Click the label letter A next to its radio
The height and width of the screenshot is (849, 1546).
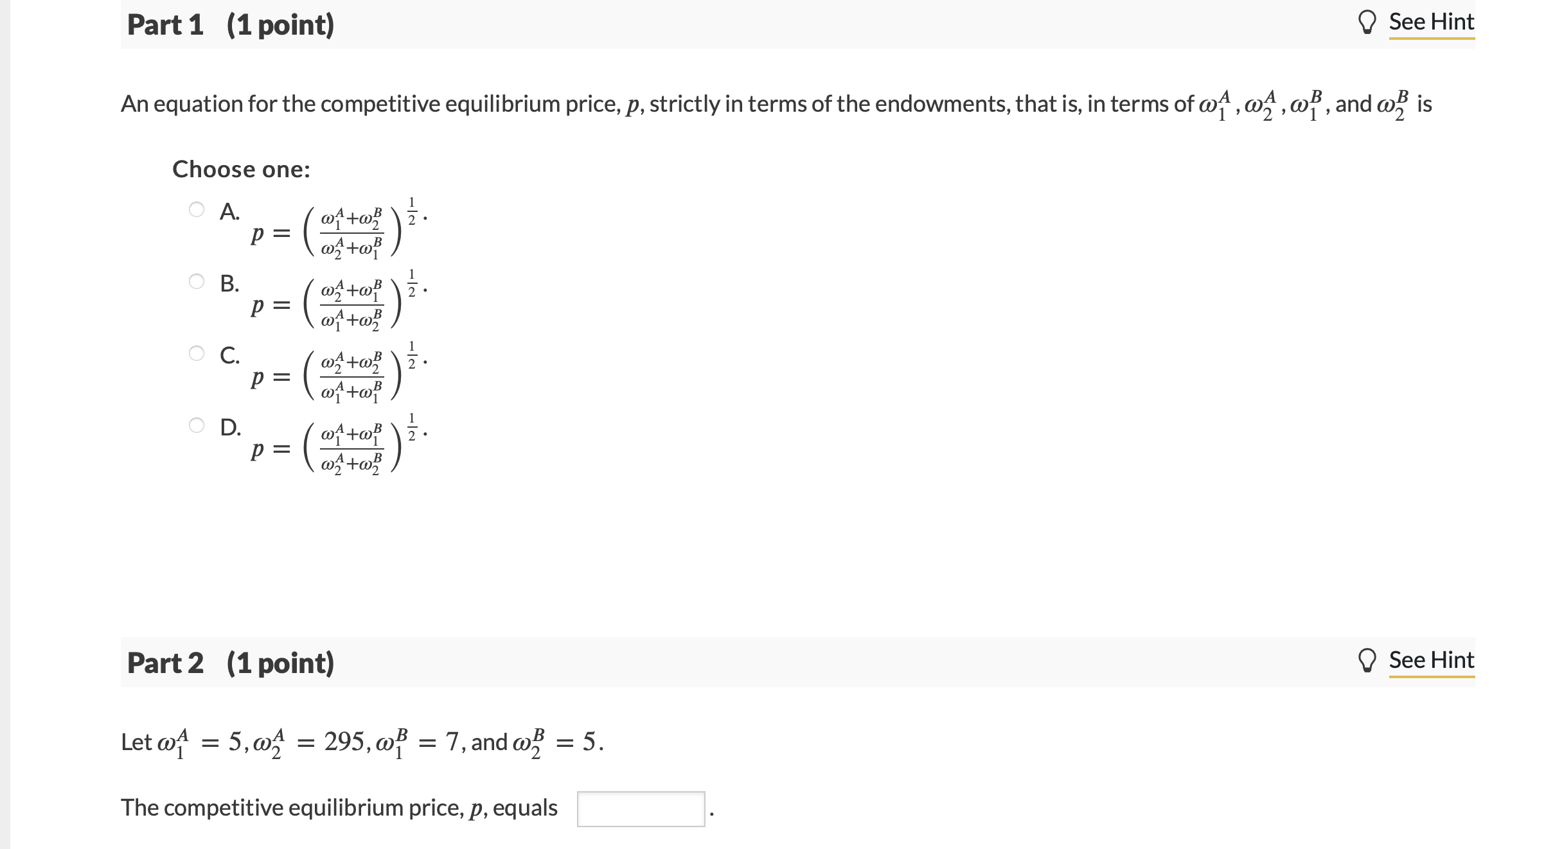coord(228,209)
